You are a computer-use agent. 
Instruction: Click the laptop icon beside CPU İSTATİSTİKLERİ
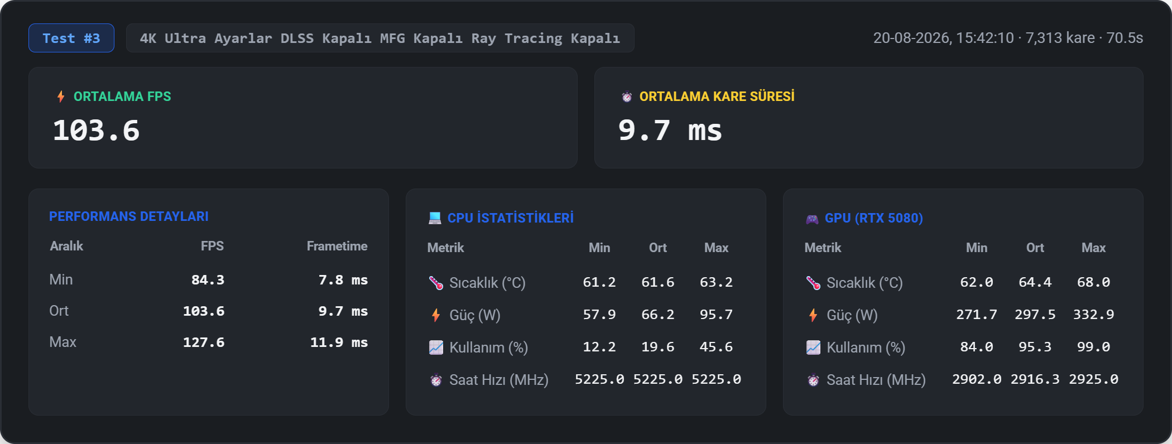(x=435, y=218)
